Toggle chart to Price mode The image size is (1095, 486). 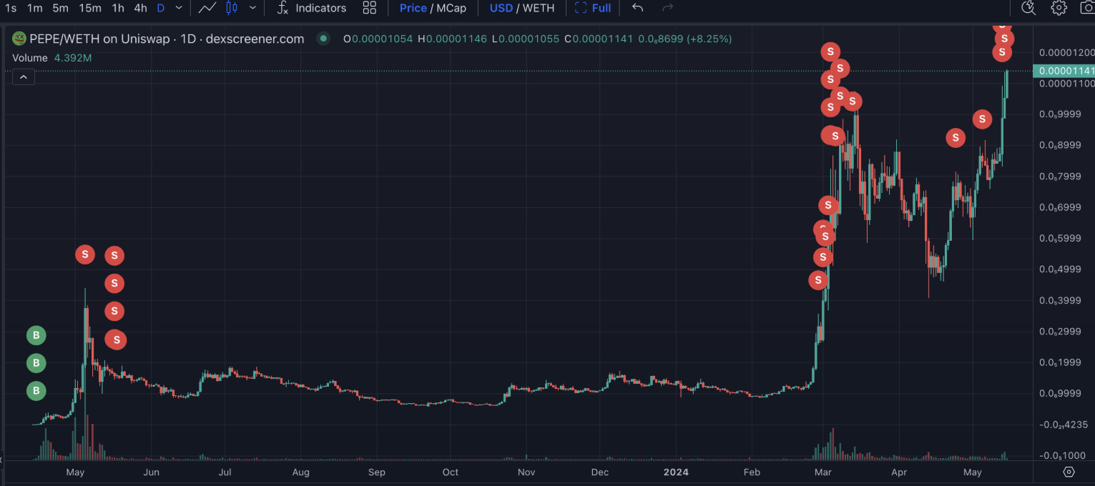(413, 8)
